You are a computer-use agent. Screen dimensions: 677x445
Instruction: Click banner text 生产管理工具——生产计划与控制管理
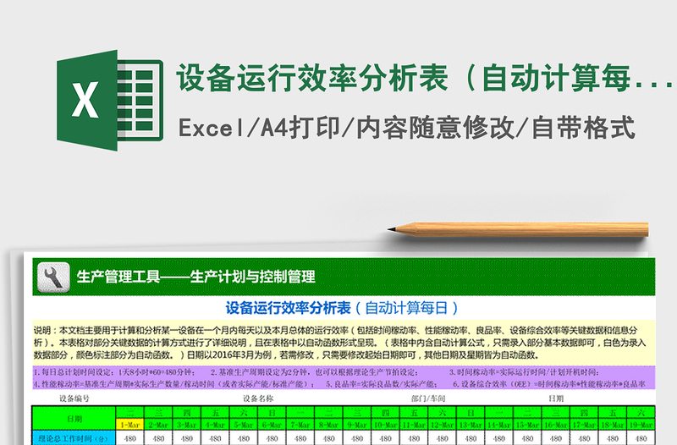click(196, 277)
